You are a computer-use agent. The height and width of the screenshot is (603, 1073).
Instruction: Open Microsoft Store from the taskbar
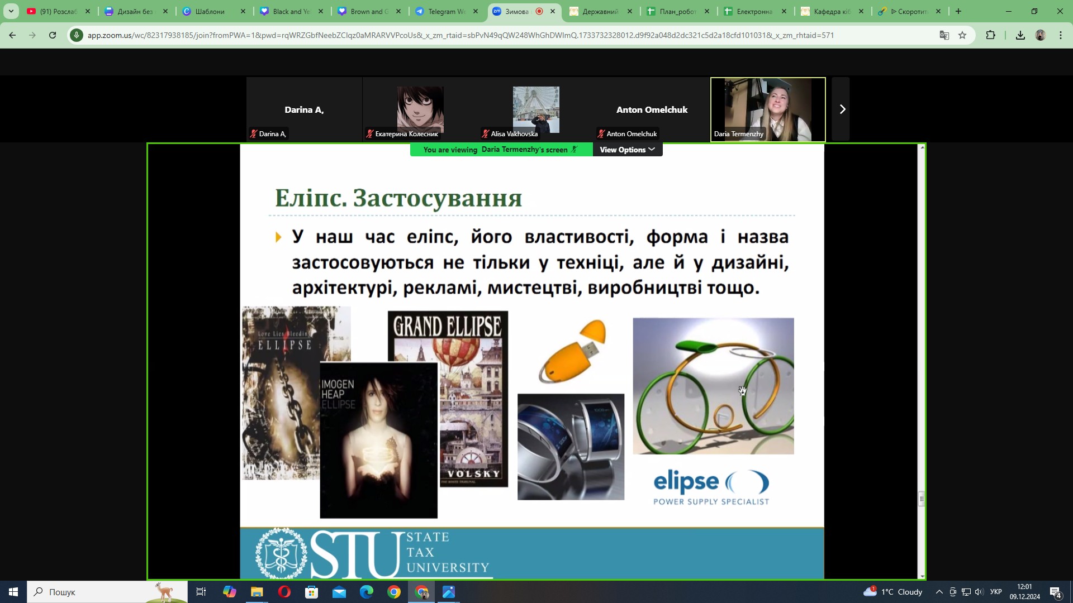coord(311,592)
